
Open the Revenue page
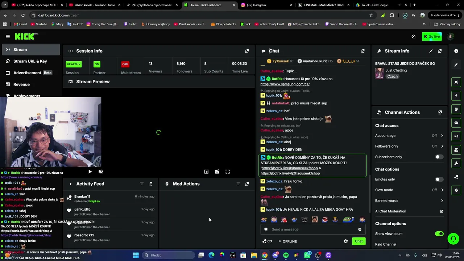point(31,84)
